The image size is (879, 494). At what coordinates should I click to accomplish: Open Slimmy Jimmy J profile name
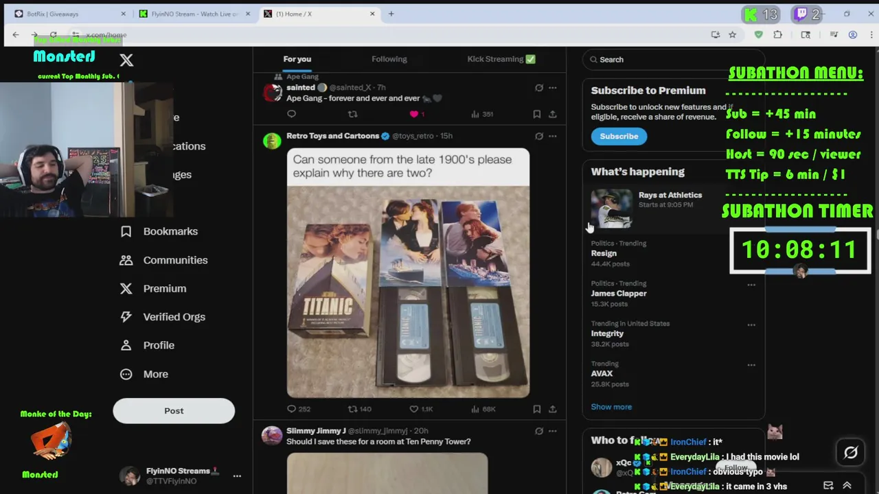click(316, 431)
